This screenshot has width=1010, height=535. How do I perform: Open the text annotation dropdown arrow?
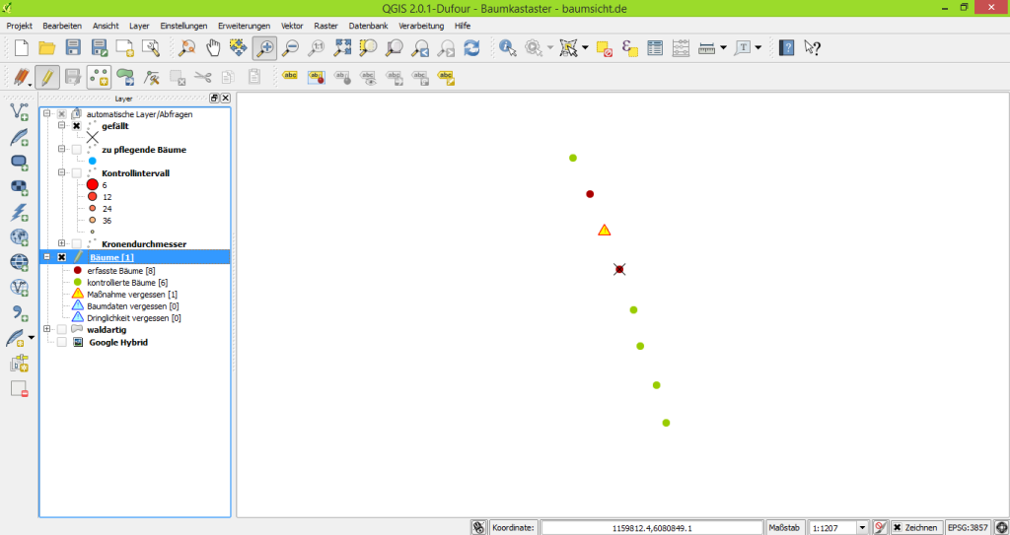coord(758,47)
